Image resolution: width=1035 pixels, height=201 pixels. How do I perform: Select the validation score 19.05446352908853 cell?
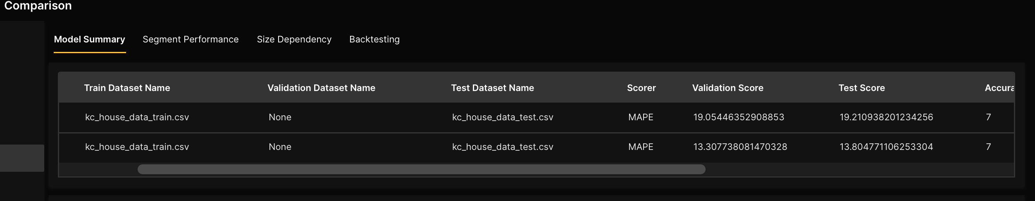point(739,117)
